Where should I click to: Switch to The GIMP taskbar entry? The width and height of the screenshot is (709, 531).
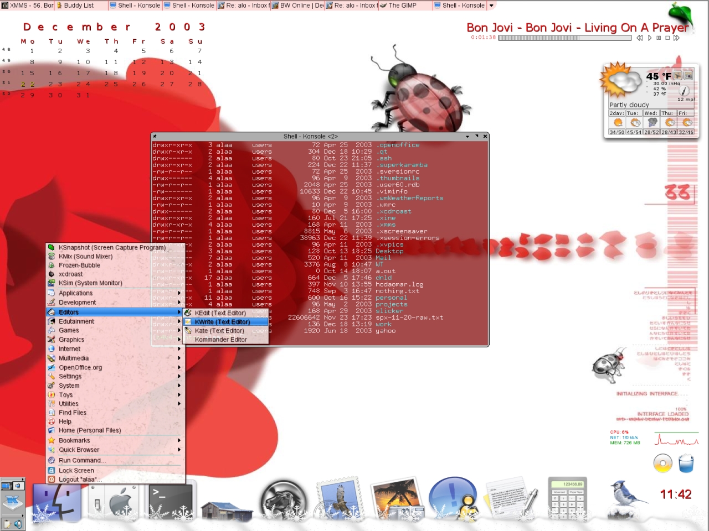pos(405,6)
